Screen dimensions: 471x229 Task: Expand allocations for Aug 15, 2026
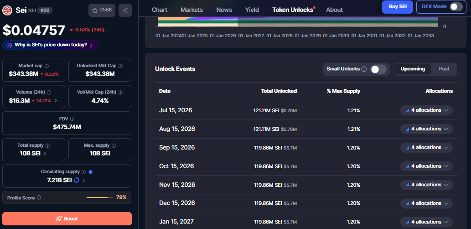pyautogui.click(x=426, y=129)
